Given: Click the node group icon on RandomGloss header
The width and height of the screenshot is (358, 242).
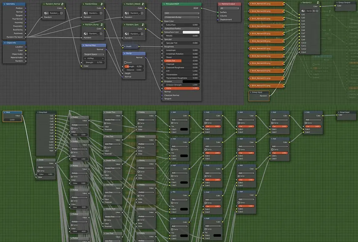Looking at the screenshot, I should [x=102, y=4].
